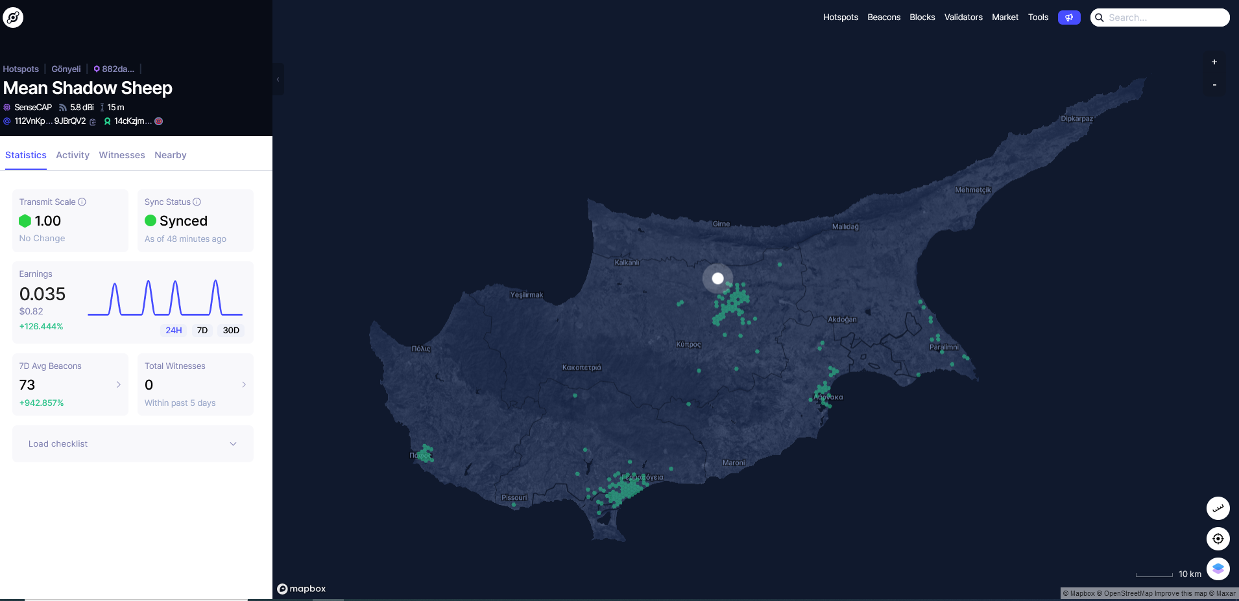This screenshot has height=601, width=1239.
Task: Select the map ruler measurement tool
Action: 1218,508
